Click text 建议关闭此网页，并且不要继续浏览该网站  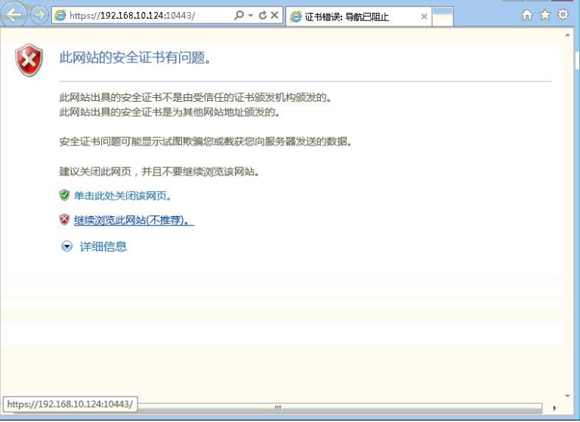pyautogui.click(x=159, y=172)
